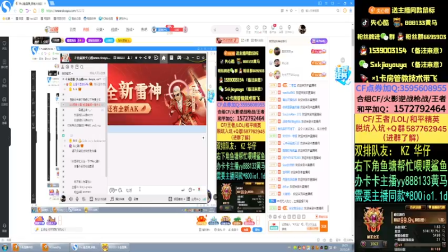Select the 首页 nav item
The width and height of the screenshot is (448, 252).
tap(73, 30)
